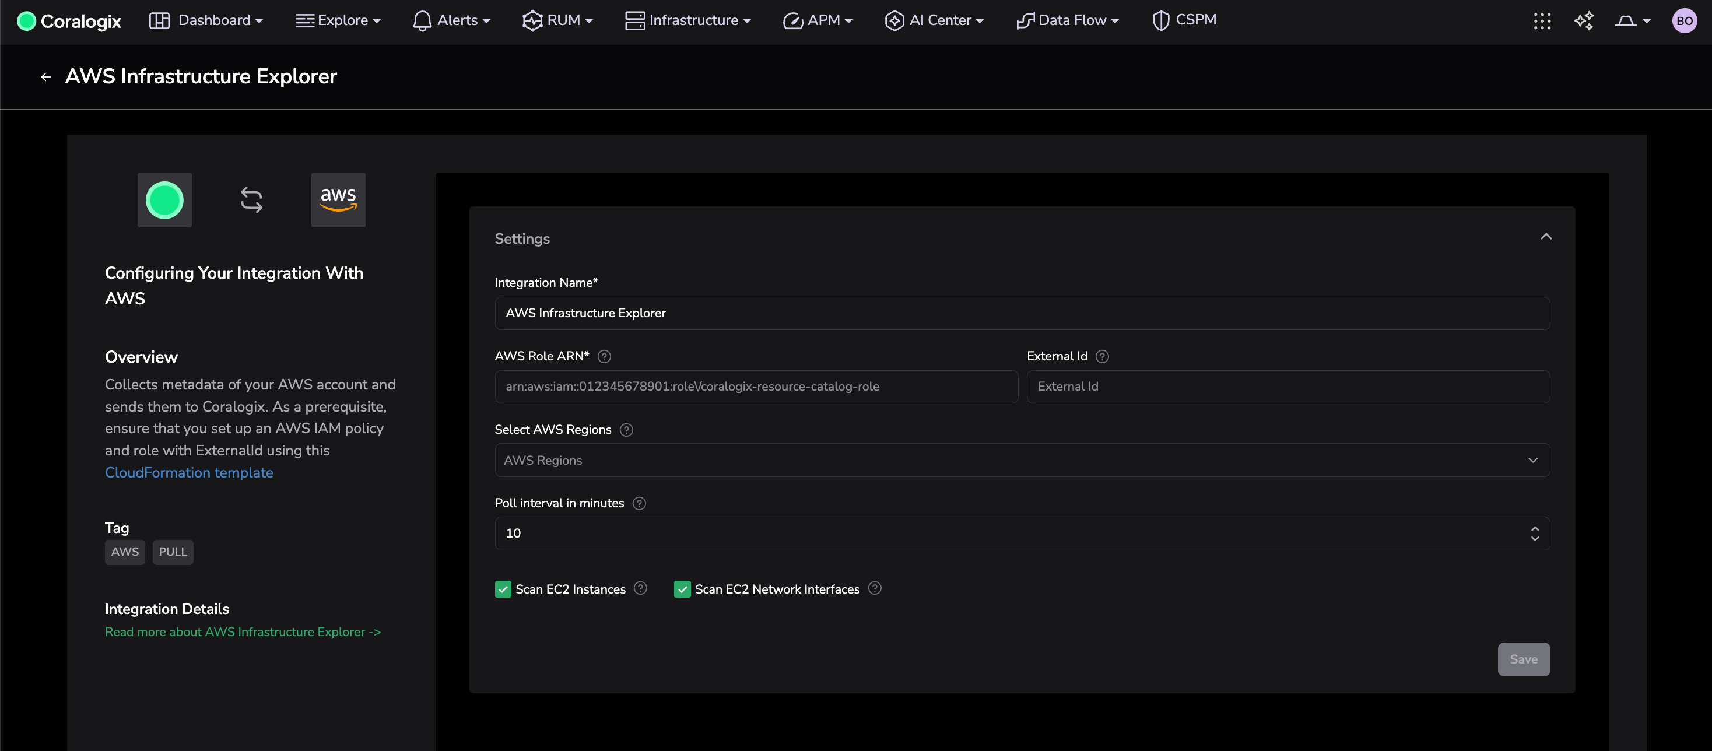Click the green Coralogix integration tile
The image size is (1712, 751).
click(164, 200)
